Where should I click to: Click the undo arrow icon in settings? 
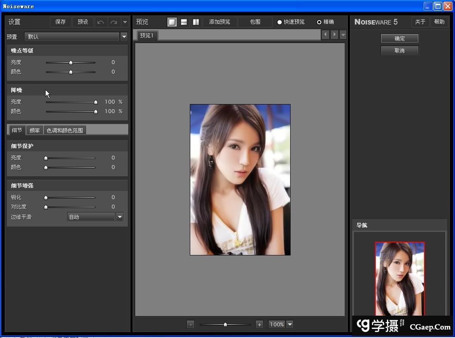coord(101,22)
